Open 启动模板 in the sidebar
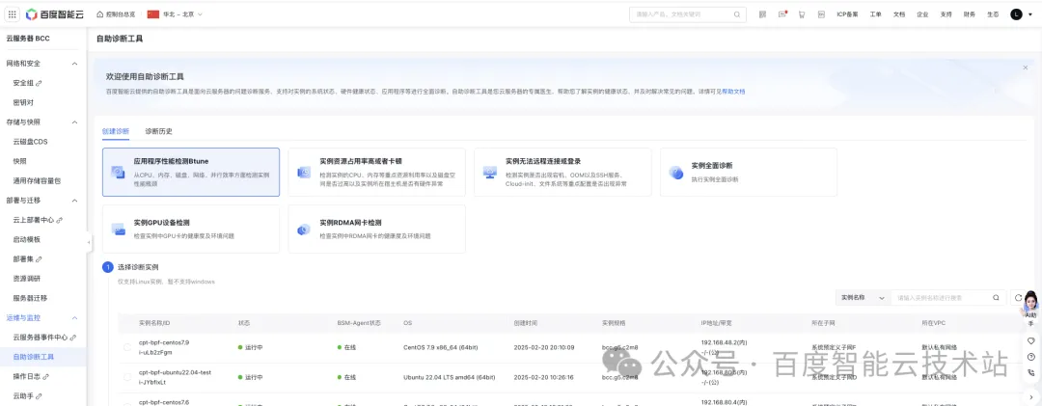1042x406 pixels. pos(27,239)
